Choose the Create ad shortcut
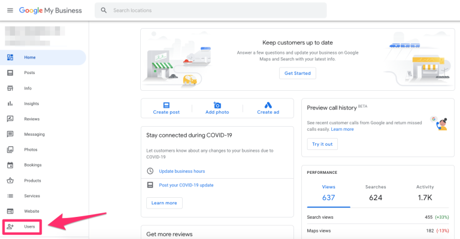 click(268, 108)
